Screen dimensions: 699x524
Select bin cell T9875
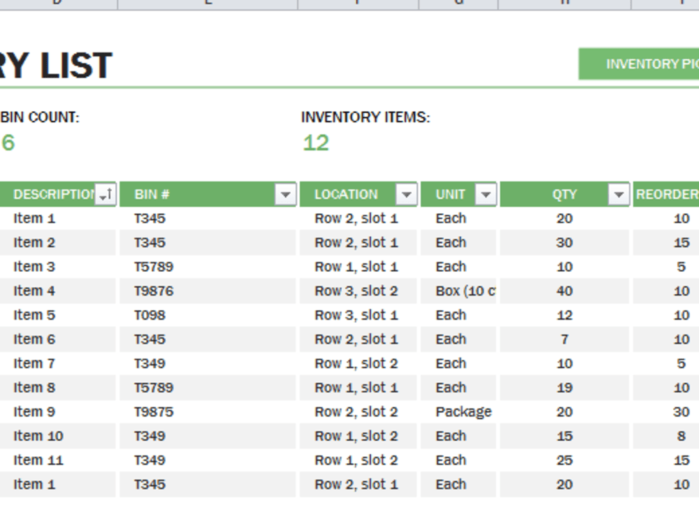pyautogui.click(x=208, y=412)
